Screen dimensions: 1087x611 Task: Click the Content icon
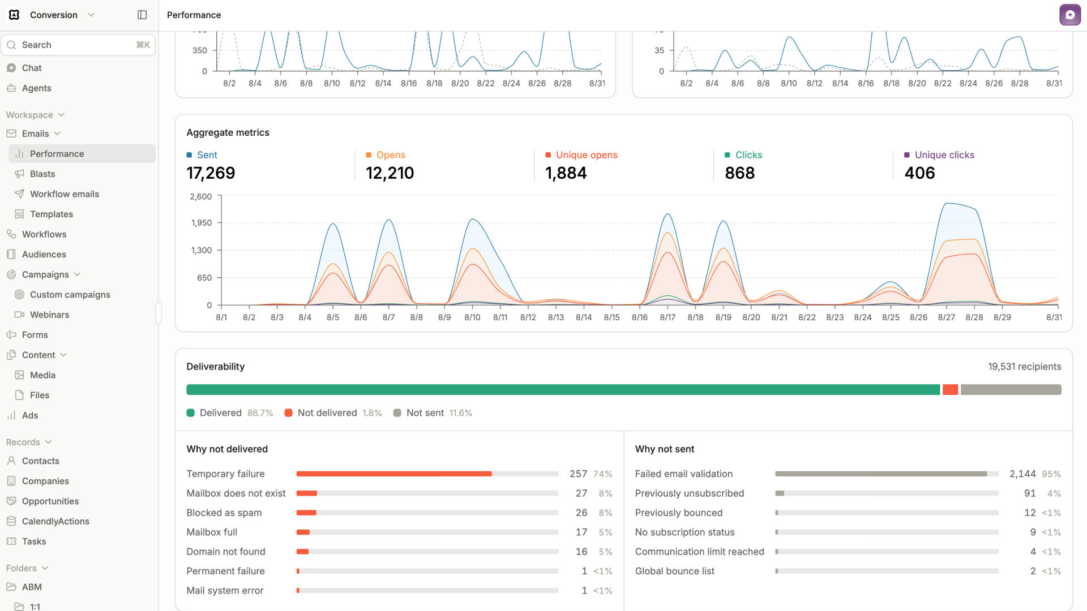[11, 355]
